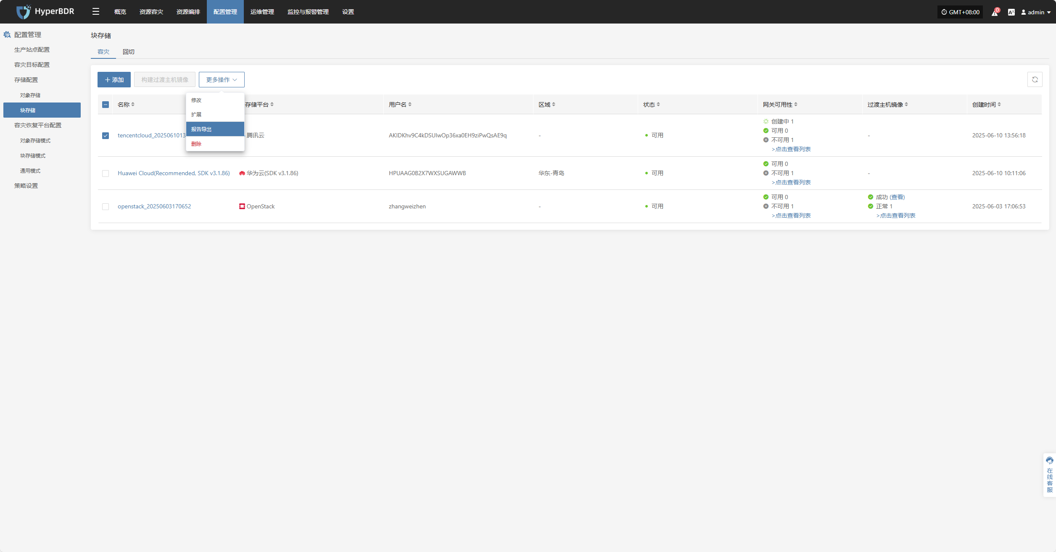Open Huawei Cloud(Recommended, SDK v3.1.86) link
This screenshot has width=1056, height=552.
(174, 173)
